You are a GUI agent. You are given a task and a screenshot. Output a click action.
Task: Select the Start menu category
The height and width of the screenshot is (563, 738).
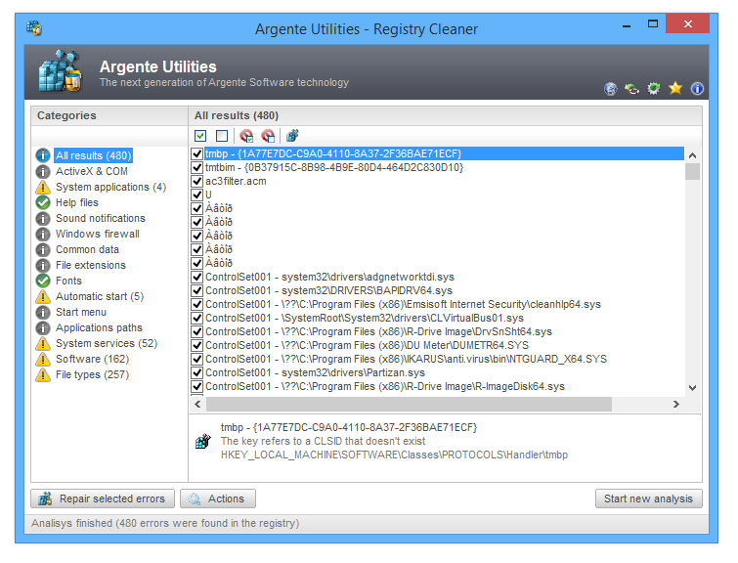[81, 312]
